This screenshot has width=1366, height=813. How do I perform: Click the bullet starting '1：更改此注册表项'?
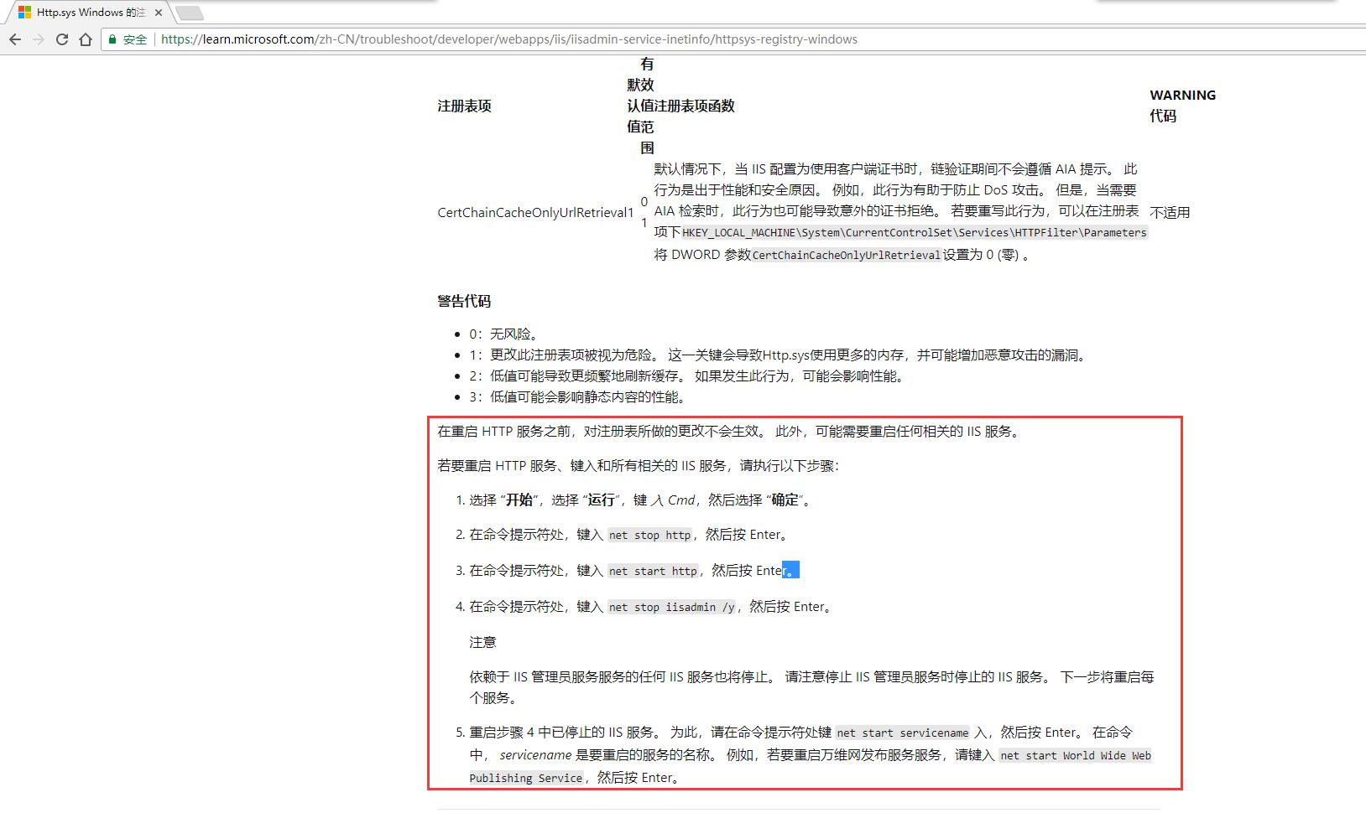(779, 355)
